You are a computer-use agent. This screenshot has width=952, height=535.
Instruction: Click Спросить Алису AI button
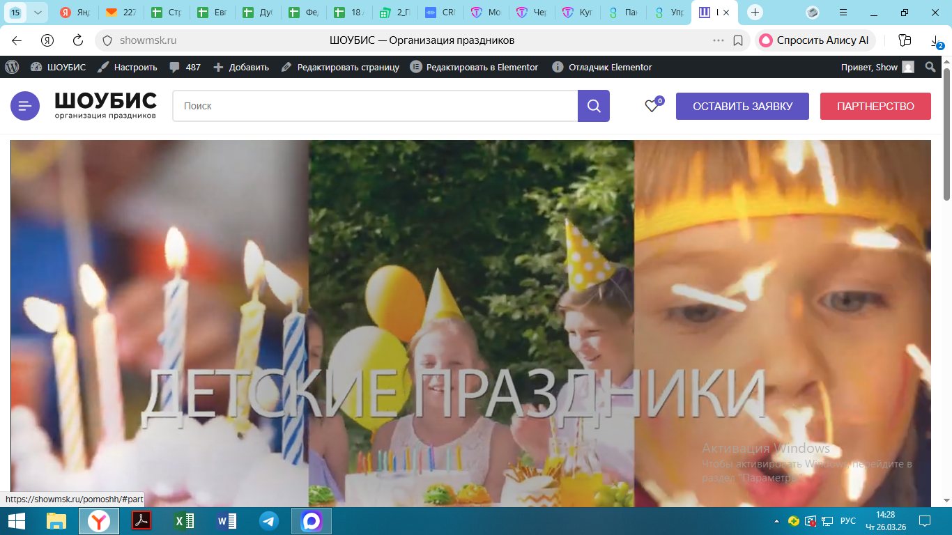(x=815, y=40)
